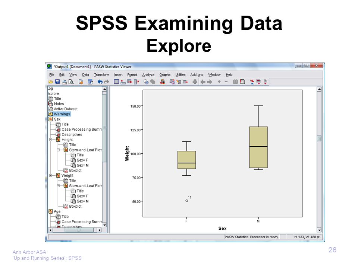Image resolution: width=358 pixels, height=268 pixels.
Task: Click 'H: 133, W: 488 pt.' status entry
Action: (307, 237)
